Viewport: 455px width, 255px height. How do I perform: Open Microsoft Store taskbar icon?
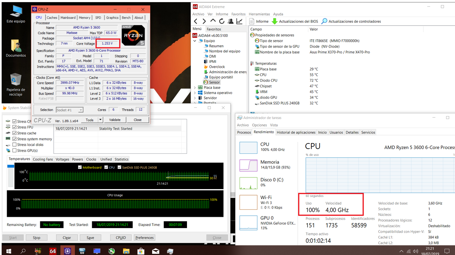(x=141, y=251)
